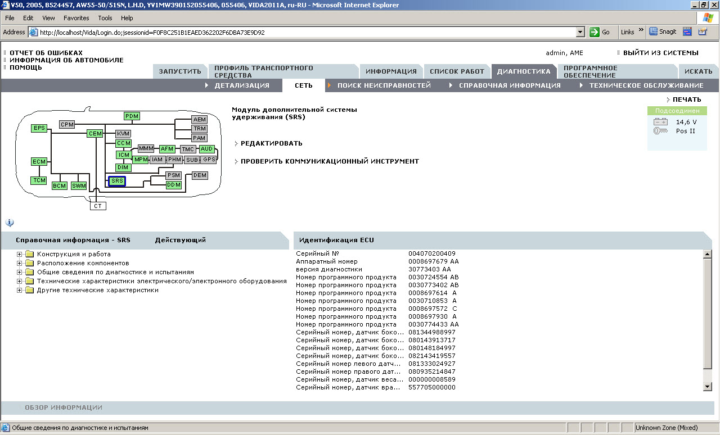The width and height of the screenshot is (720, 435).
Task: Expand Другие технические характеристики folder
Action: click(x=20, y=291)
